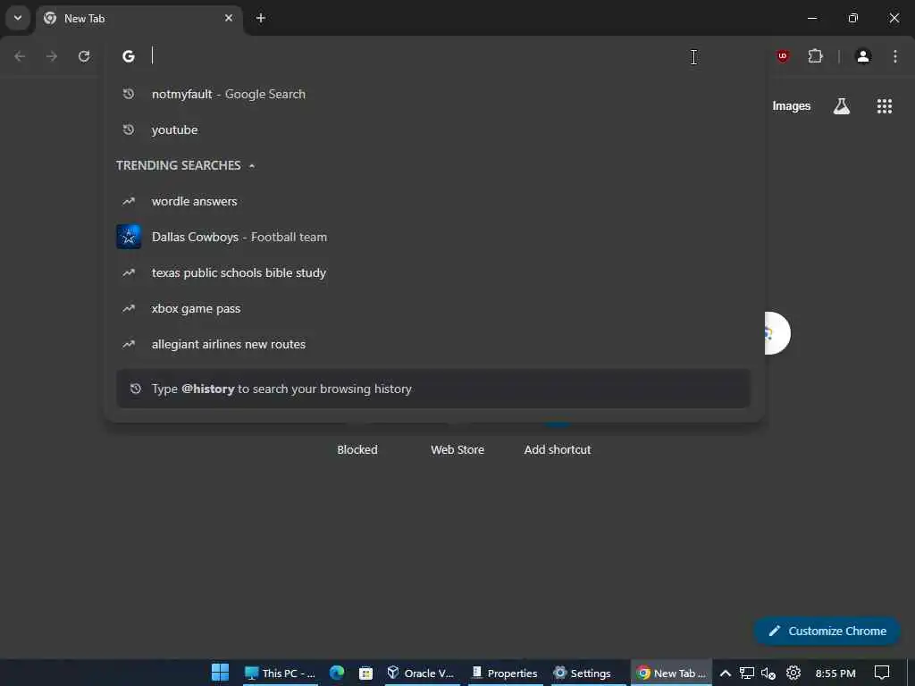
Task: Open a new tab with plus button
Action: pos(261,18)
